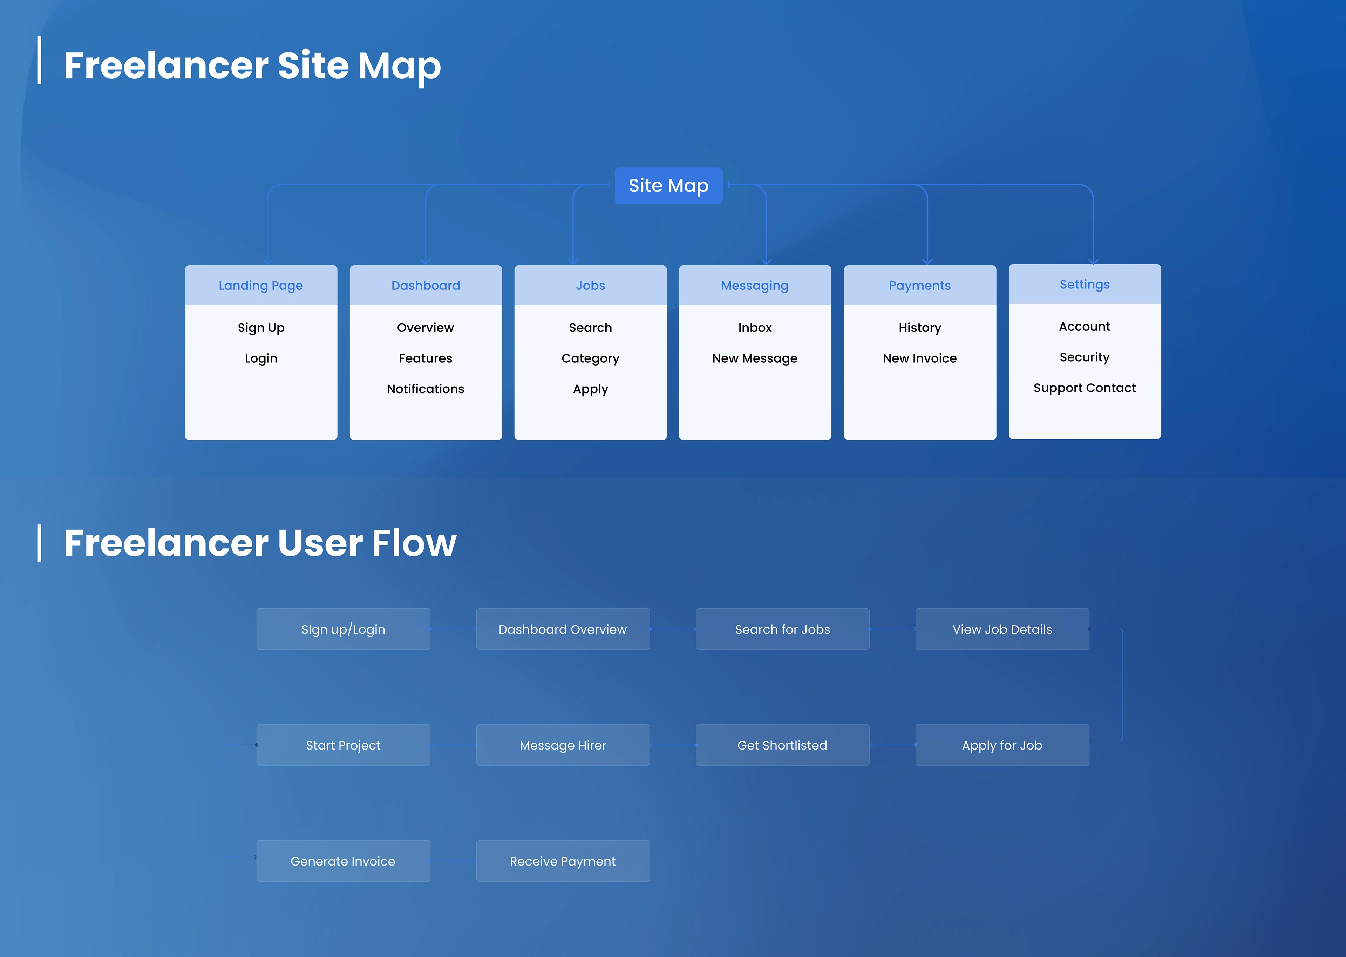Click Overview in the Dashboard card
1346x957 pixels.
click(x=426, y=328)
